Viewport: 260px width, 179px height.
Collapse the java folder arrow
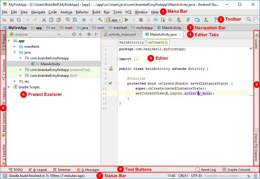15,52
